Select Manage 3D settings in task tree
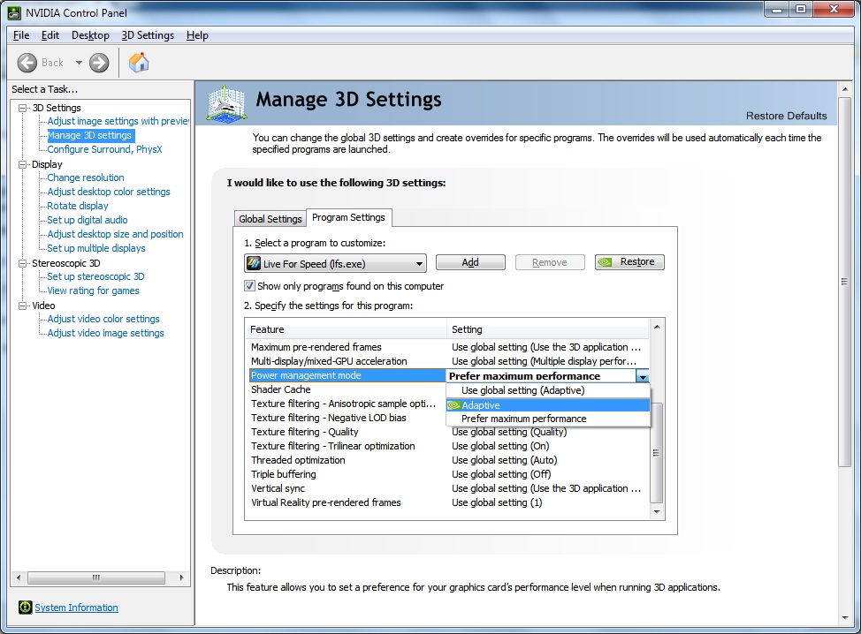This screenshot has height=634, width=861. click(89, 135)
